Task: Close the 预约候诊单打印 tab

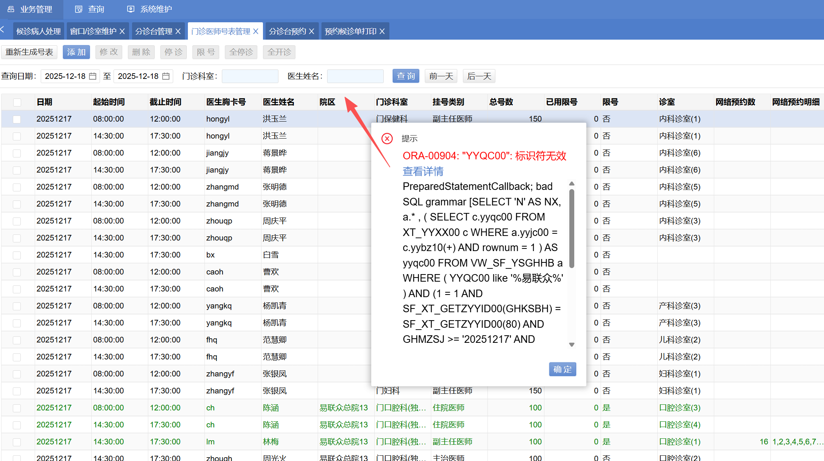Action: (382, 31)
